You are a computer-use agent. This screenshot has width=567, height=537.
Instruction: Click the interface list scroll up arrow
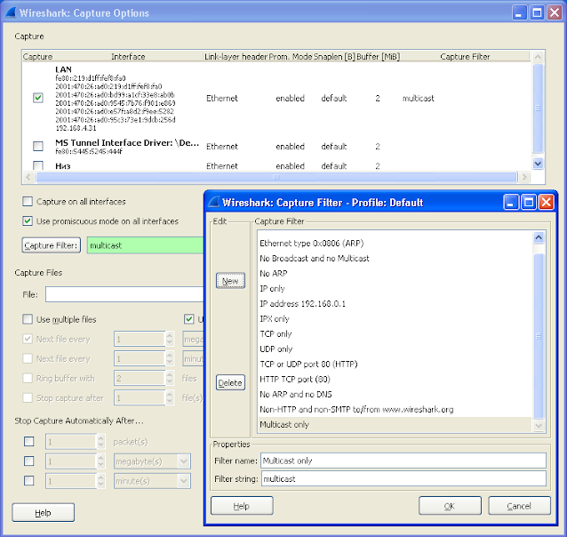pyautogui.click(x=538, y=57)
